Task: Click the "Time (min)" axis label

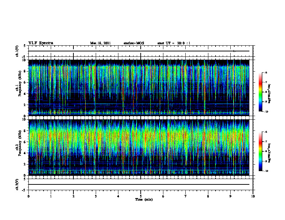Action: (x=144, y=200)
